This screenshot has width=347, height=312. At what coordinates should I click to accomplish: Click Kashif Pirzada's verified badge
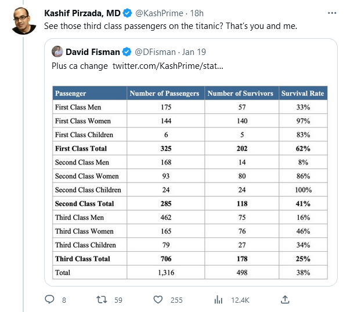[x=127, y=13]
